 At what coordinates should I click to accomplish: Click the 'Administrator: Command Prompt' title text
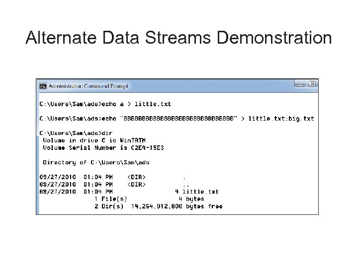tap(89, 86)
